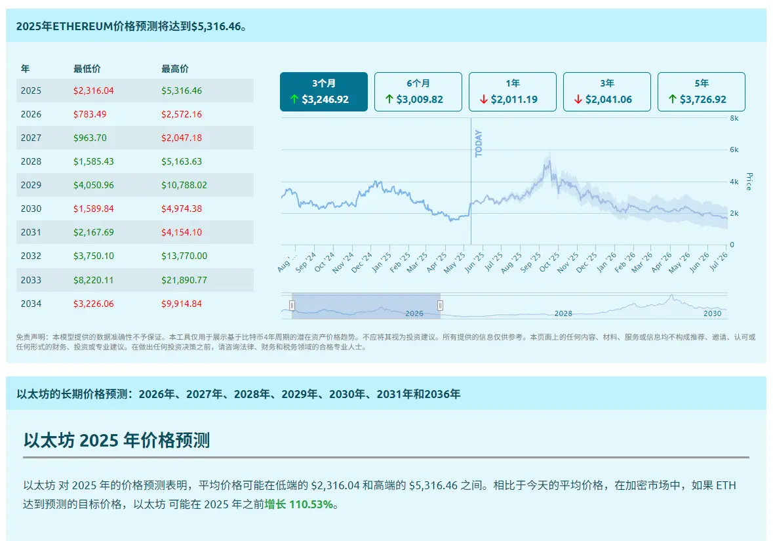Click the left handle of chart range slider
The width and height of the screenshot is (773, 541).
point(292,306)
